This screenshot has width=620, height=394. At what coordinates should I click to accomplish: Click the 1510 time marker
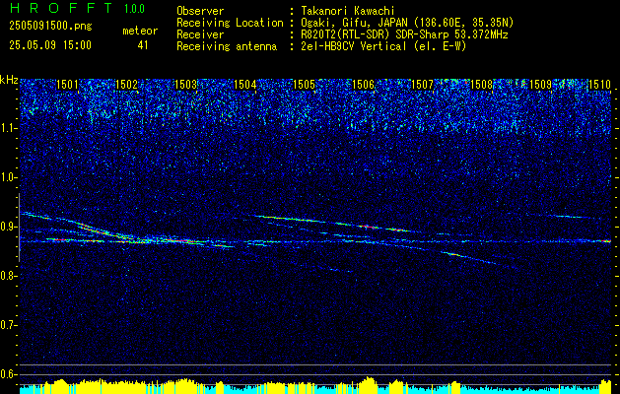pyautogui.click(x=600, y=84)
